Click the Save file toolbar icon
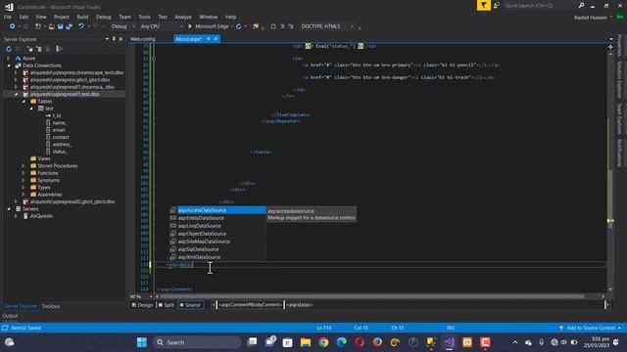627x352 pixels. pos(61,26)
